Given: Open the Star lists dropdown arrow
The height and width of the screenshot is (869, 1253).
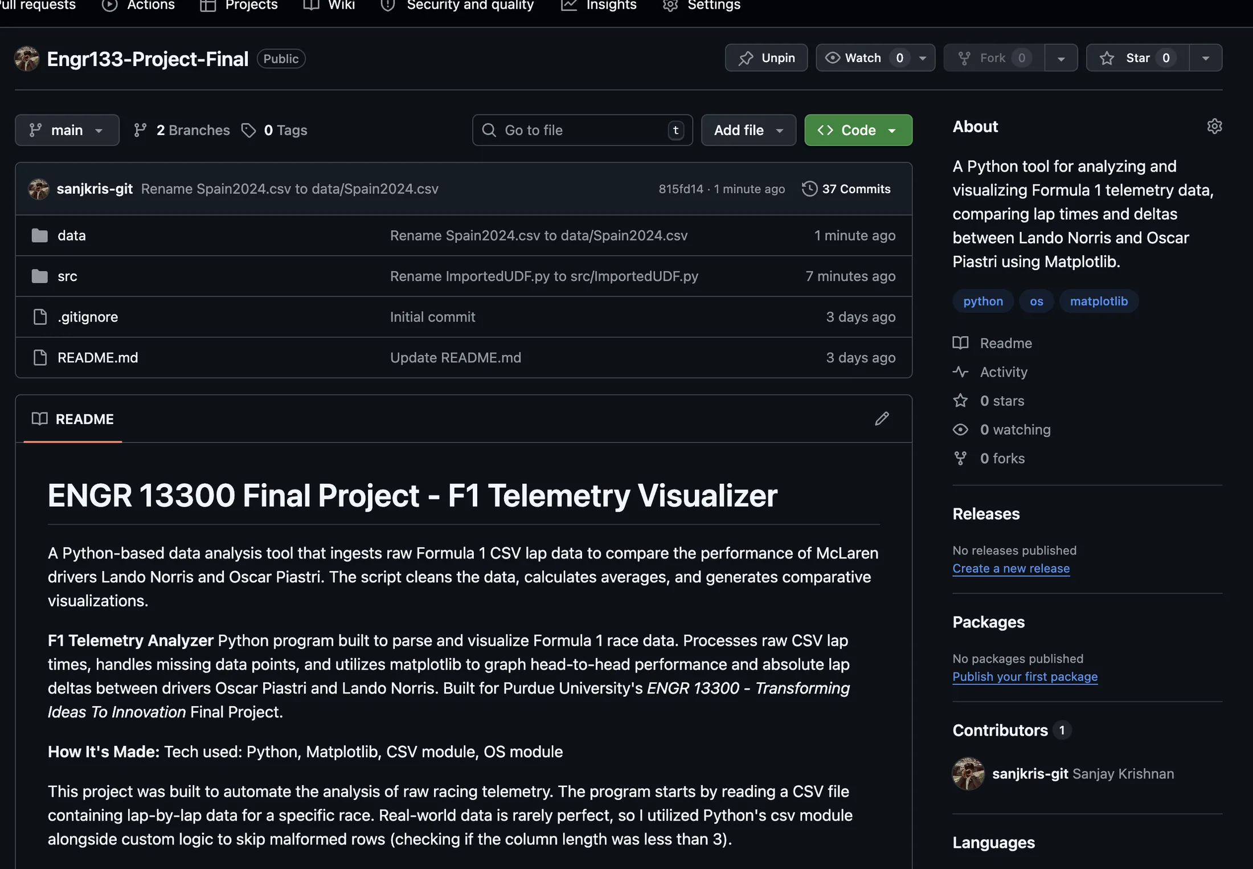Looking at the screenshot, I should [1206, 58].
